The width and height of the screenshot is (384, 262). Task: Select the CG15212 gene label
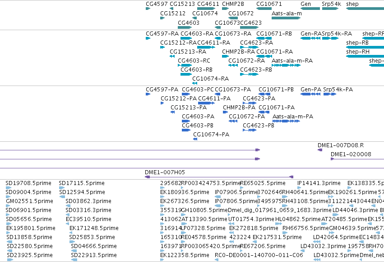(x=173, y=14)
